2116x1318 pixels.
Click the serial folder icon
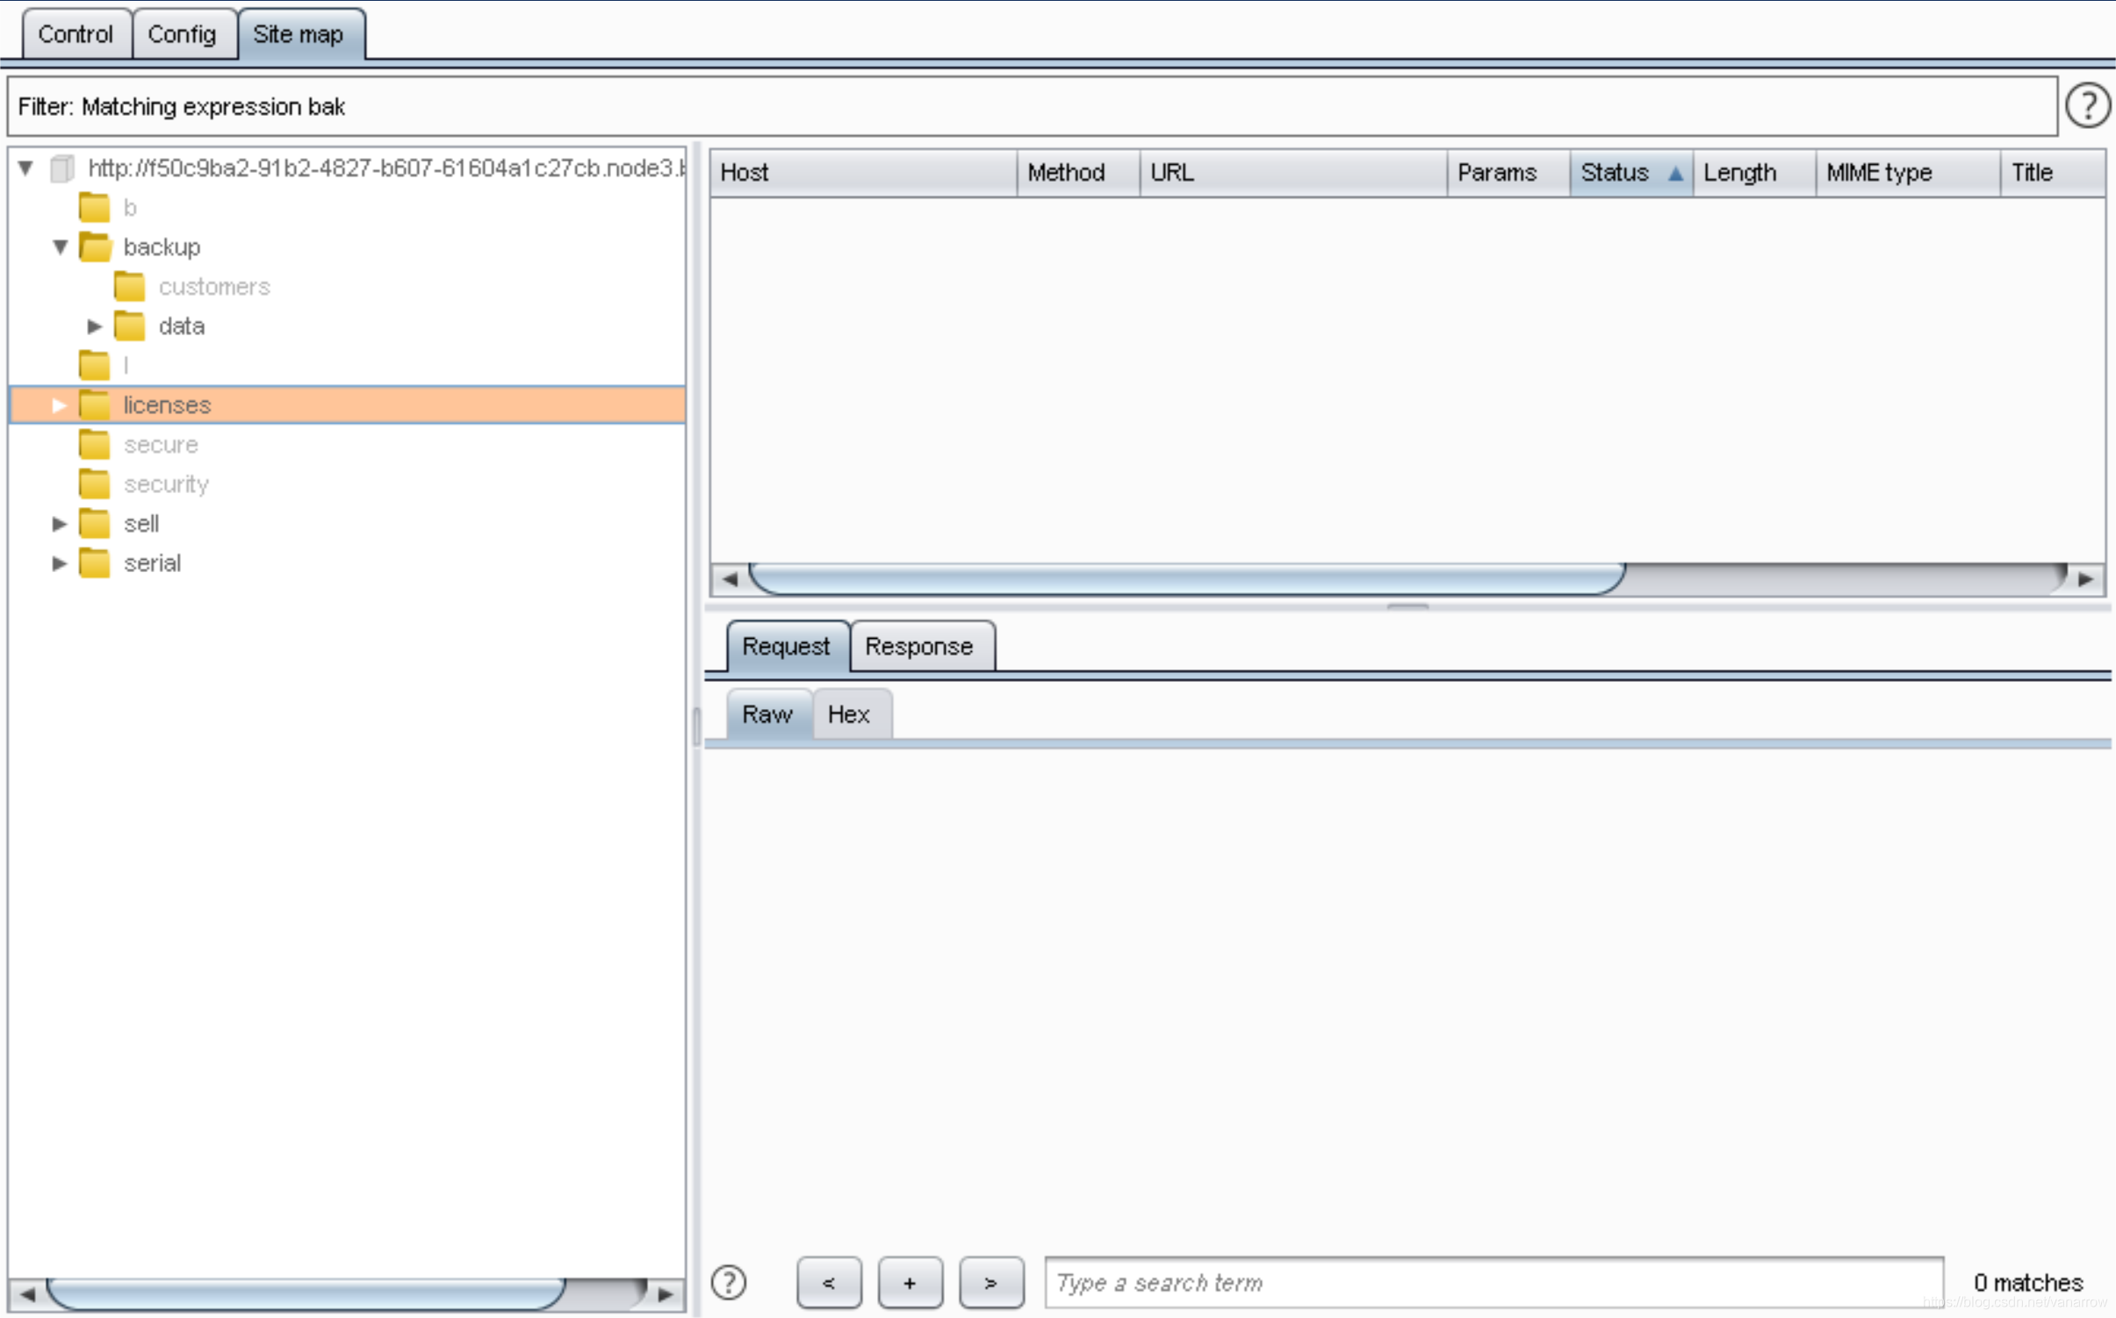95,563
